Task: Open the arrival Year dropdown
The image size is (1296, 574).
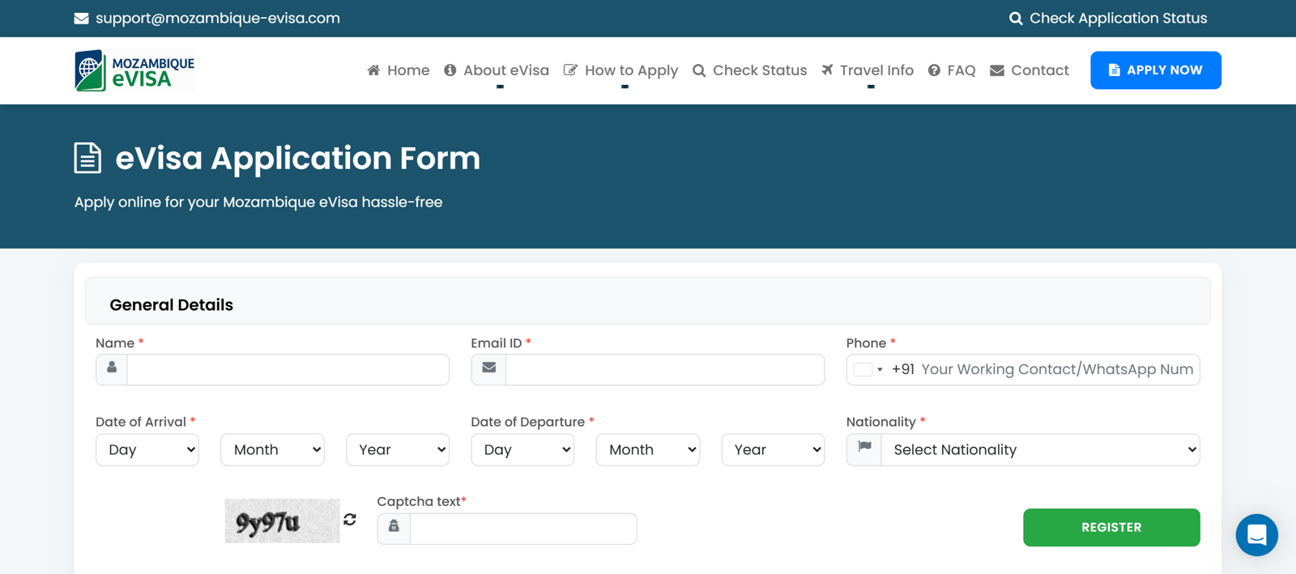Action: click(397, 450)
